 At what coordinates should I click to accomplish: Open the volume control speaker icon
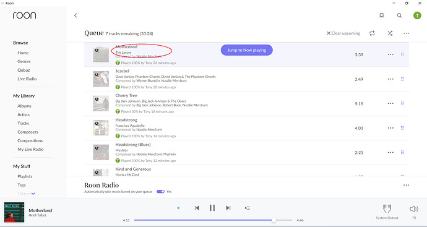pos(414,209)
